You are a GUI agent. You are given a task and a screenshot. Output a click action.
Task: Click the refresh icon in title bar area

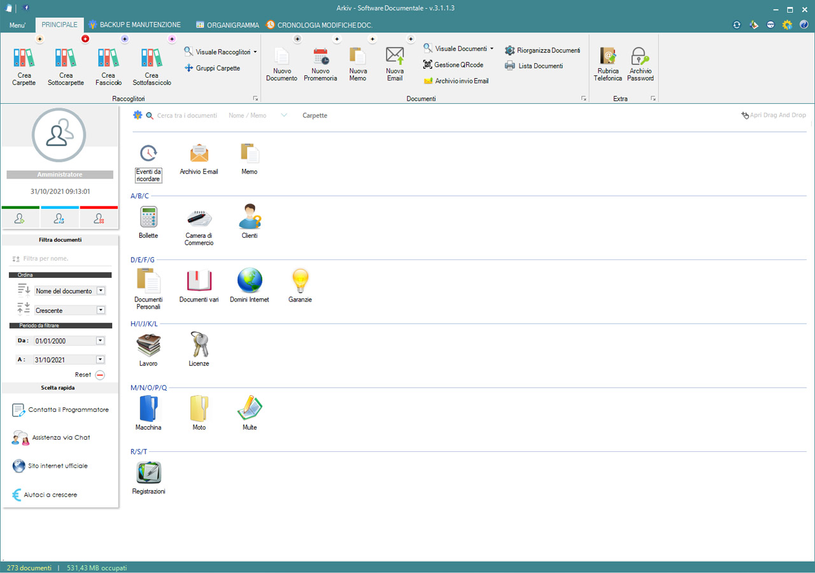click(737, 25)
